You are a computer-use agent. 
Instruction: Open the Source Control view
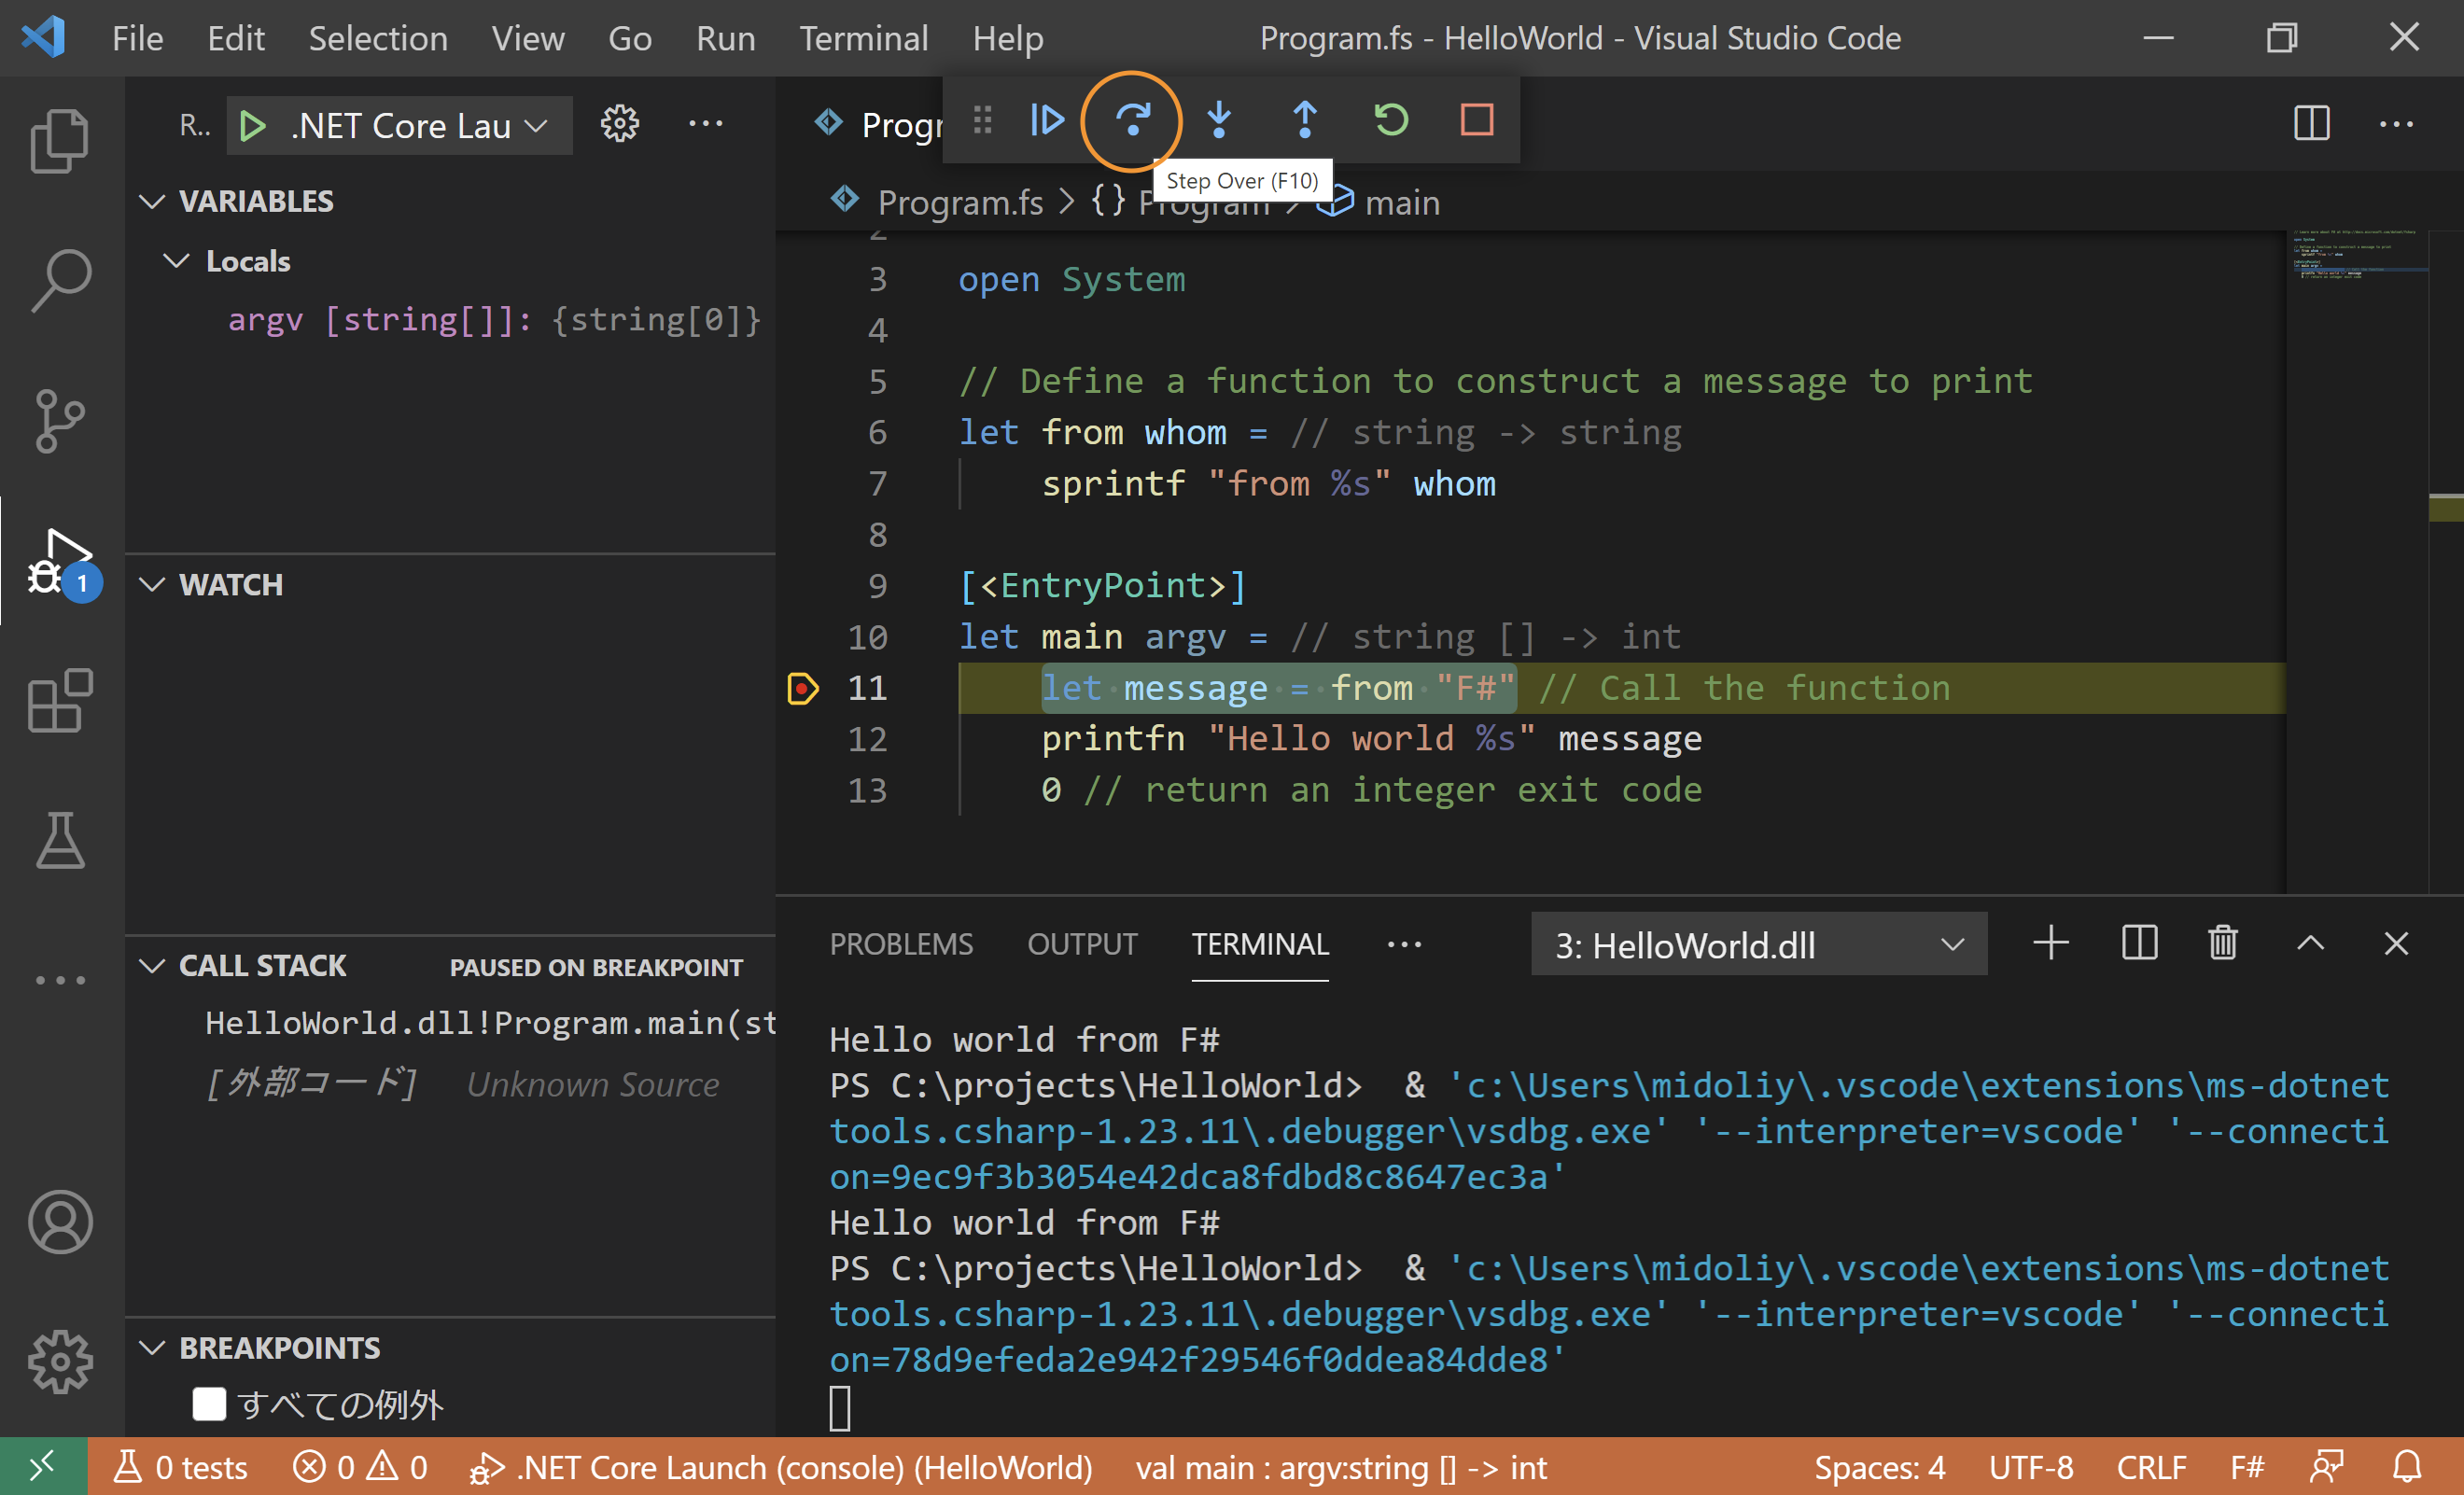pos(60,420)
